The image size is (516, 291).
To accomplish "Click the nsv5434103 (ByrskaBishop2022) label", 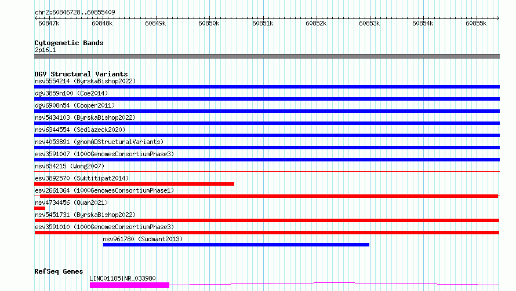I will (85, 117).
